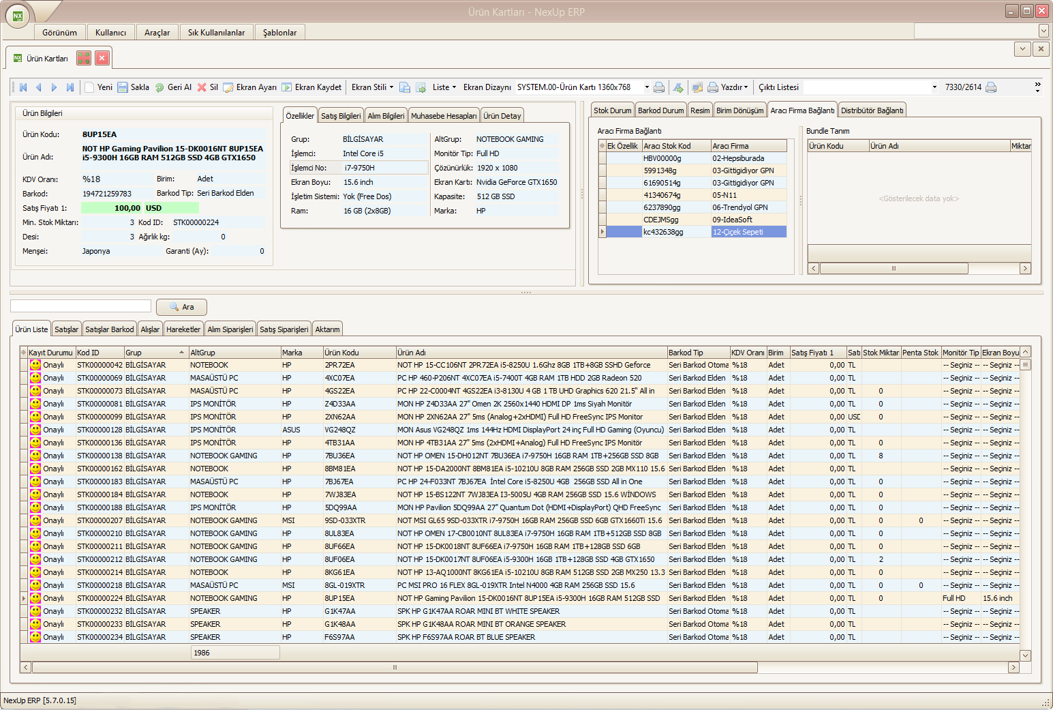Switch to the Satışlar Barkod tab
The height and width of the screenshot is (710, 1053).
coord(109,329)
